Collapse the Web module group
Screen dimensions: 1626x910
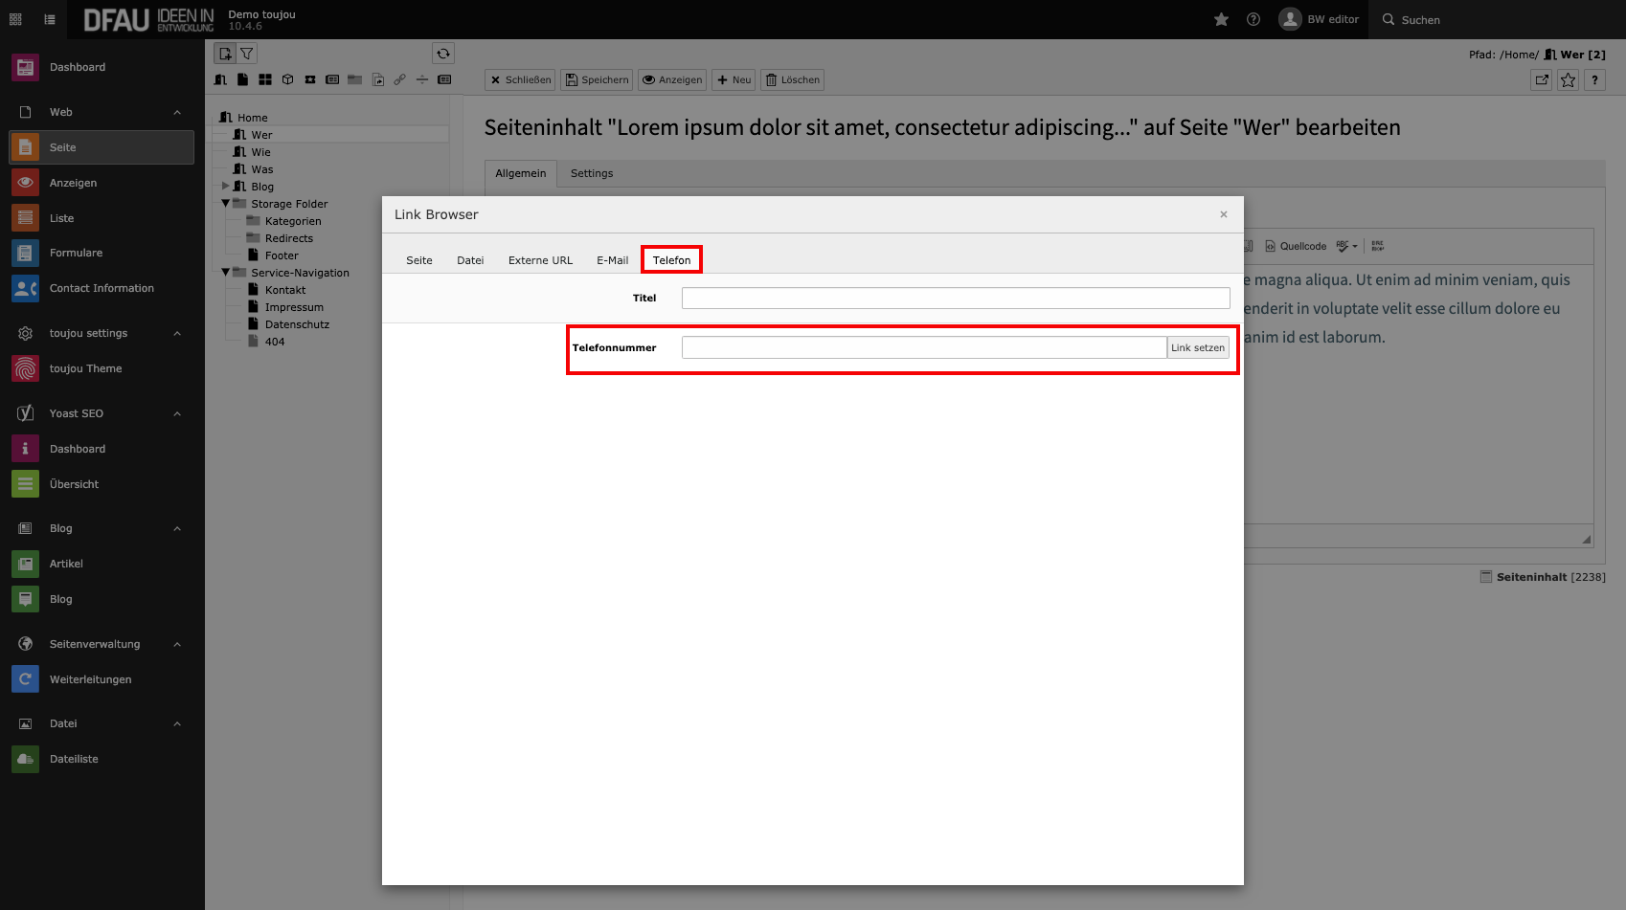pyautogui.click(x=177, y=112)
